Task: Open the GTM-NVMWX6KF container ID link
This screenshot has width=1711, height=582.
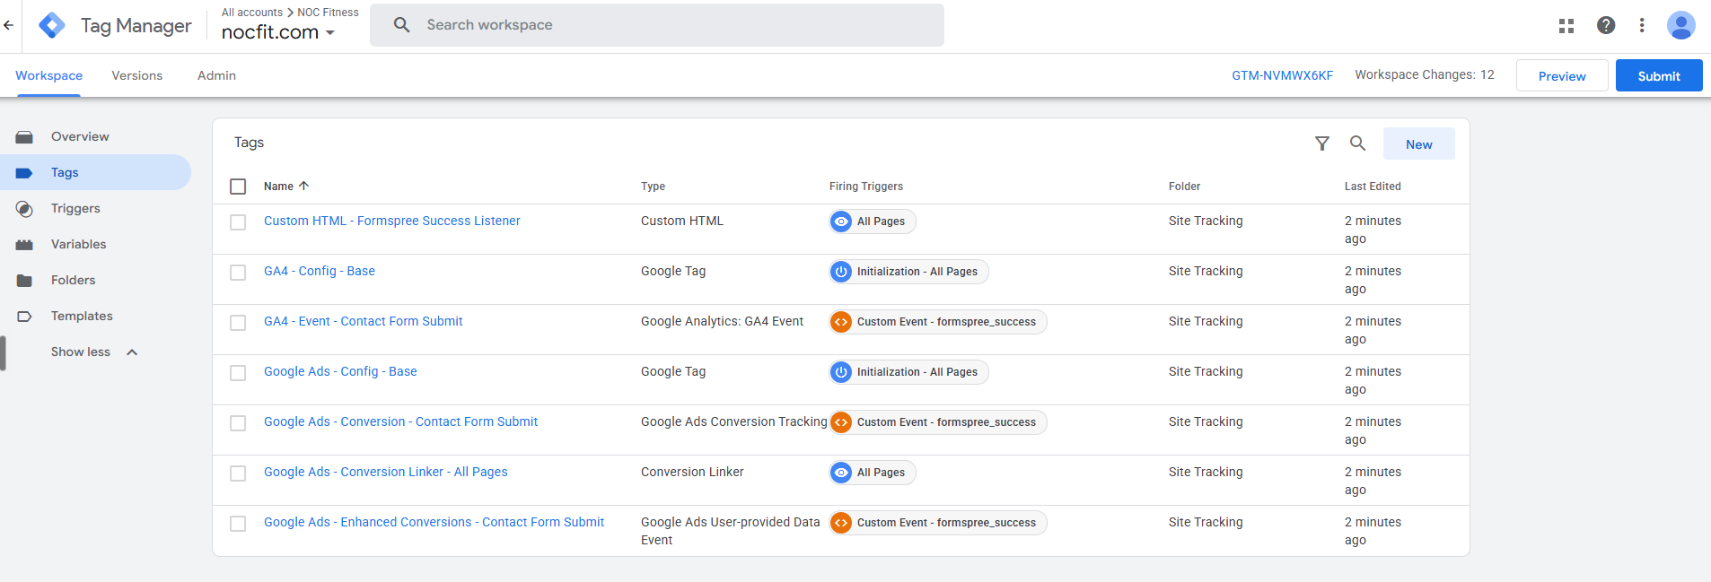Action: (1282, 75)
